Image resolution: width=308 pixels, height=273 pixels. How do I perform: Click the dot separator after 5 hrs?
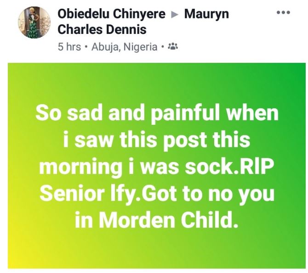pos(86,47)
